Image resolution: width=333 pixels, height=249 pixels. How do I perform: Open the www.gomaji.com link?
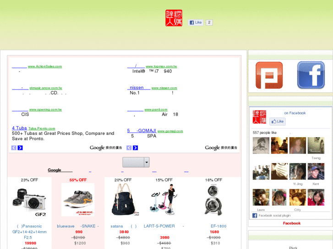(170, 131)
